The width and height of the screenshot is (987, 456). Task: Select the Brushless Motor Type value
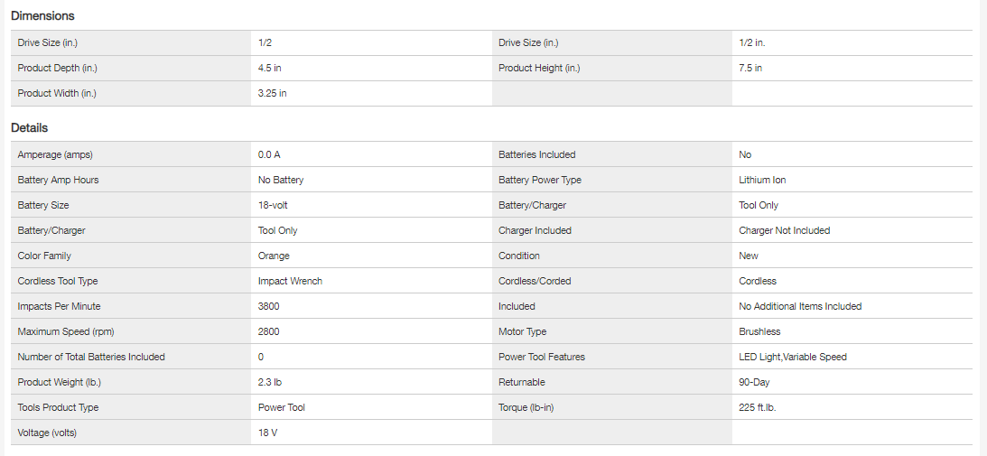pos(759,331)
